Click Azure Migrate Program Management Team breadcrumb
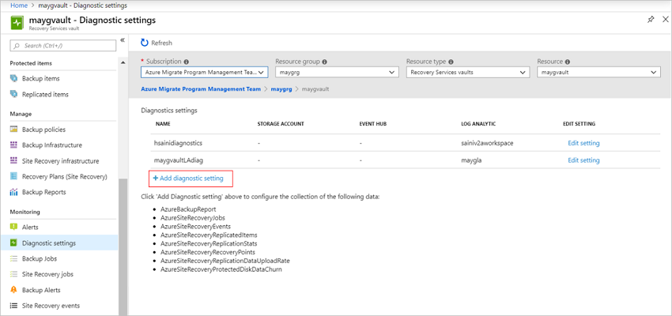The width and height of the screenshot is (672, 316). 201,89
